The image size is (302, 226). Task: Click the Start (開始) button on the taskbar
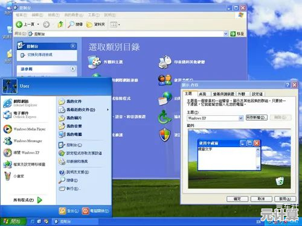coord(13,221)
